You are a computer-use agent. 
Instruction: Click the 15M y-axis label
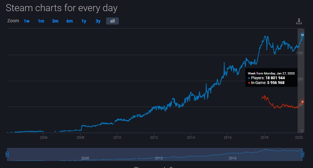tap(299, 52)
